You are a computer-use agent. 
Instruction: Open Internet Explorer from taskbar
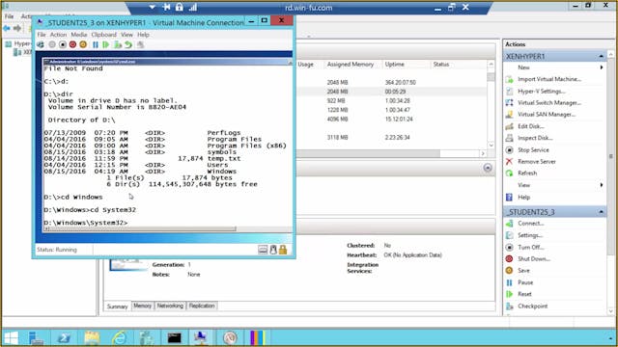[x=119, y=338]
